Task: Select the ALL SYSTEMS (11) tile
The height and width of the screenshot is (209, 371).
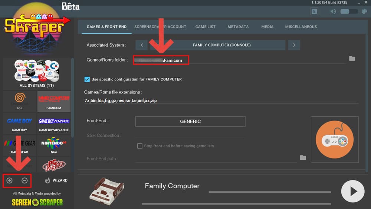Action: (x=37, y=74)
